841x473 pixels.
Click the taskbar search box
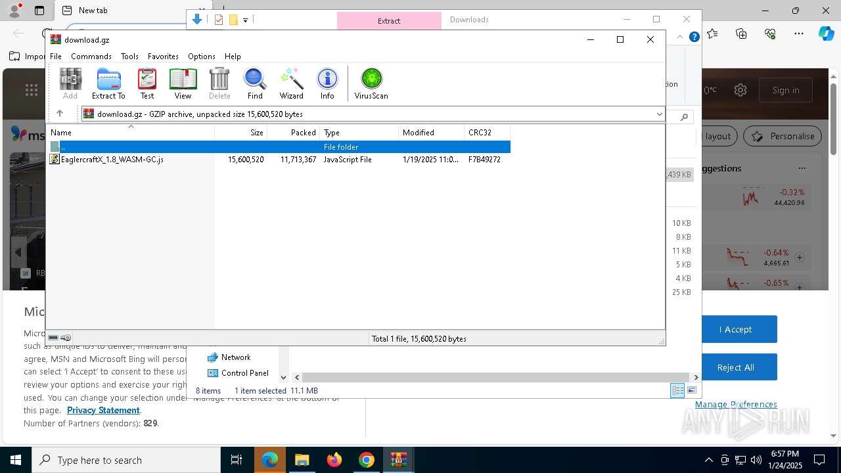pos(126,460)
